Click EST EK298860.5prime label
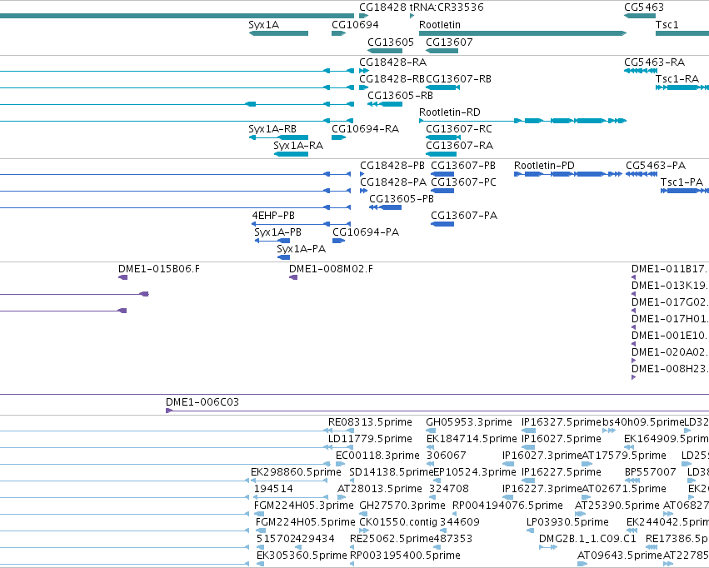709x568 pixels. tap(296, 472)
